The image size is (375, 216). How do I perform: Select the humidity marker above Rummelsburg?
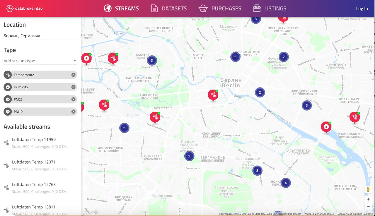tap(326, 127)
